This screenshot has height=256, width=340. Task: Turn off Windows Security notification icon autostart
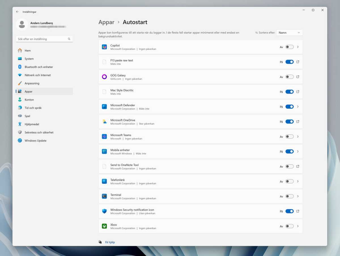[x=289, y=211]
